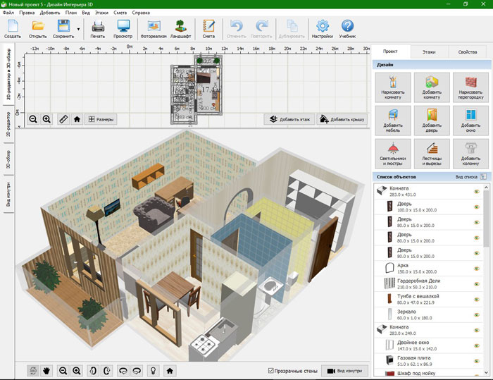Toggle the 360 rotation mode icon

click(x=33, y=371)
